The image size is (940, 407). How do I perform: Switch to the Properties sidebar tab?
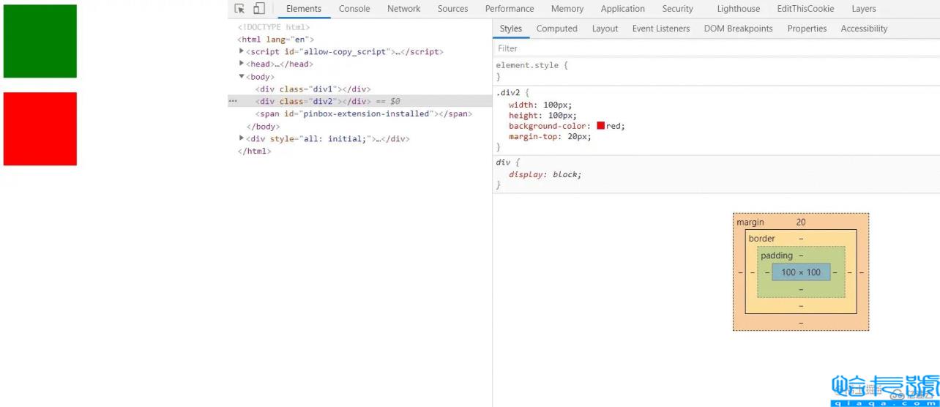807,29
